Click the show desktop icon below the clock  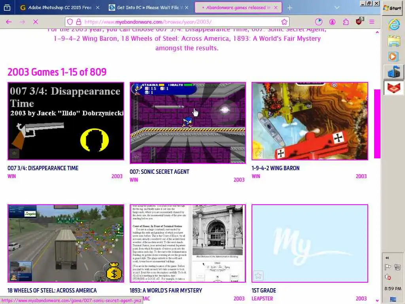393,299
